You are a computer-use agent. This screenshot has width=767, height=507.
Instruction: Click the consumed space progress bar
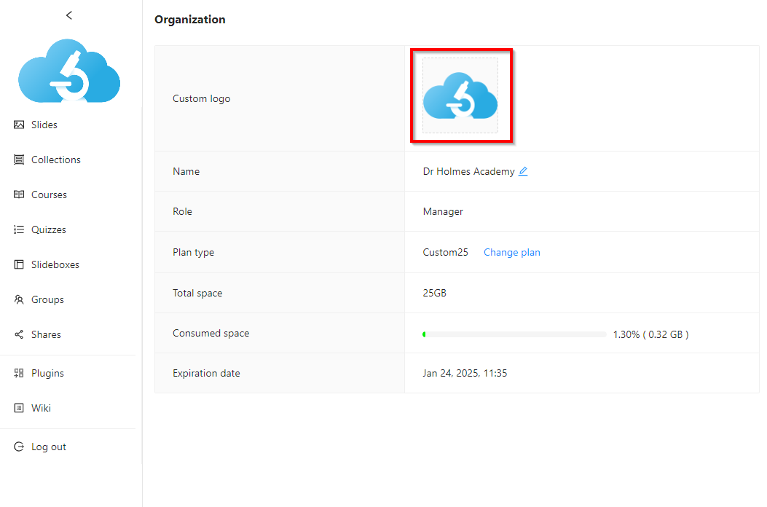click(x=514, y=334)
